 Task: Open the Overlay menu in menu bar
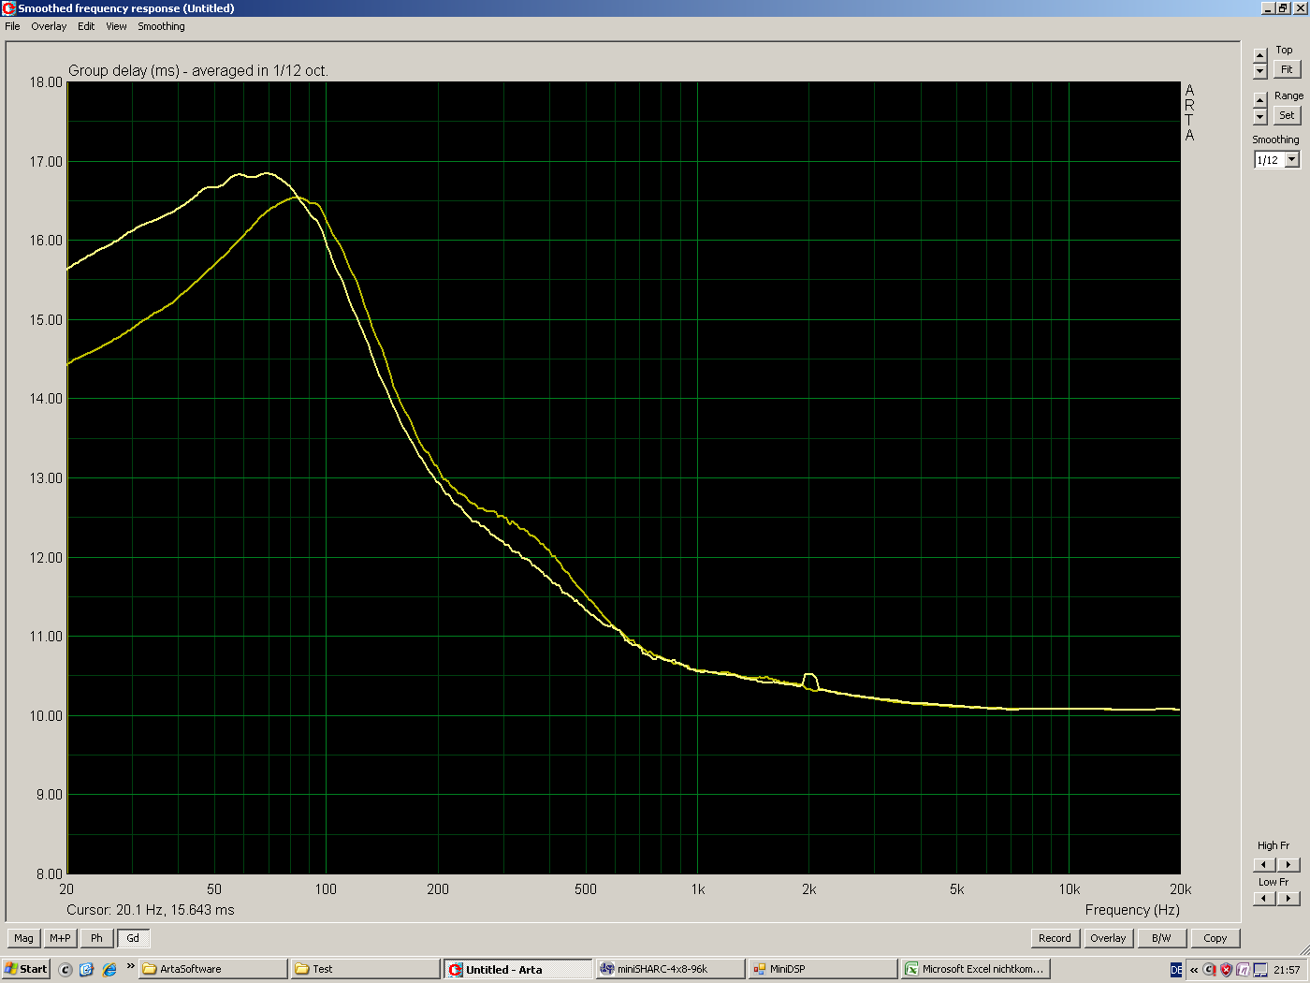click(49, 26)
